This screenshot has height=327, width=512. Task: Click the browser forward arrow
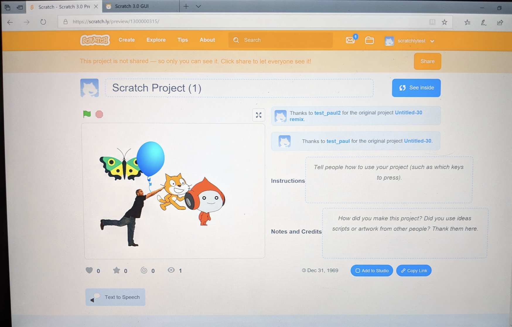click(27, 22)
